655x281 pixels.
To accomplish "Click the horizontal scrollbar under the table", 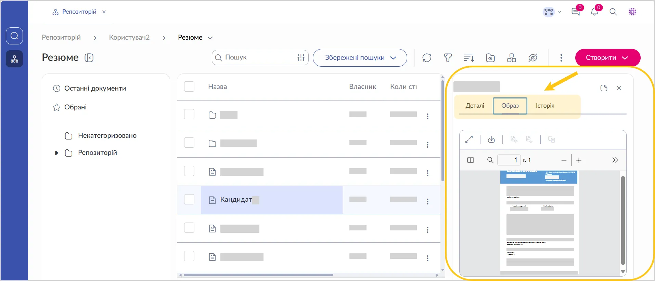I will 258,275.
